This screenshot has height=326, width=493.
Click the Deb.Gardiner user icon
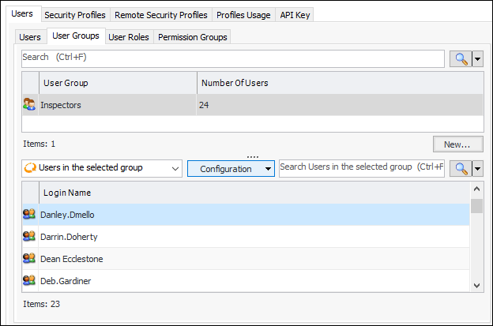[x=29, y=279]
